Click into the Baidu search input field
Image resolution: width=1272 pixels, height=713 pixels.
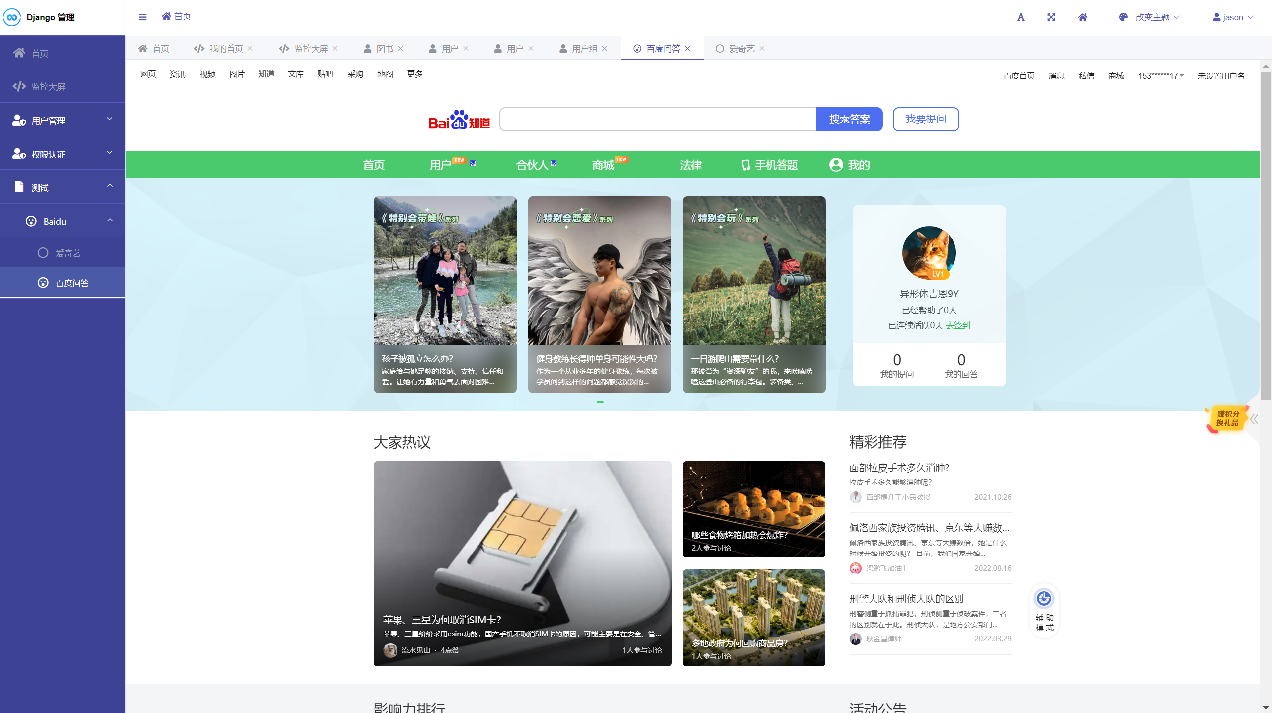point(658,119)
